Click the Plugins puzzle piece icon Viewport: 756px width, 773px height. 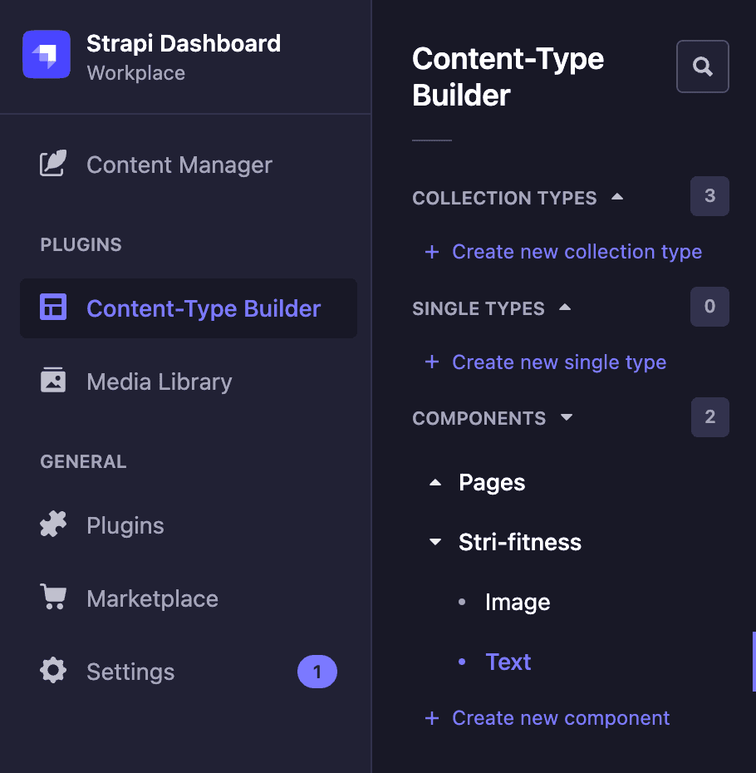52,524
